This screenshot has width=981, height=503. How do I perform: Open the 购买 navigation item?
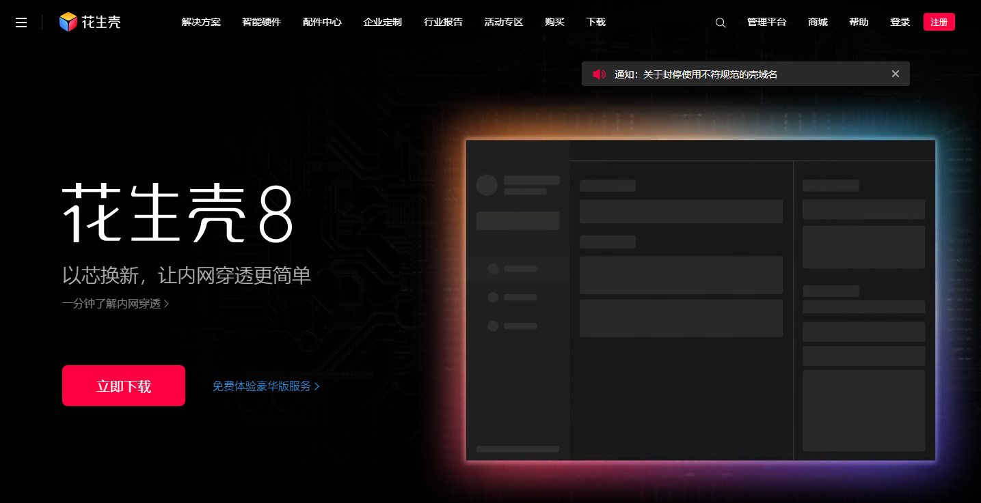tap(555, 22)
